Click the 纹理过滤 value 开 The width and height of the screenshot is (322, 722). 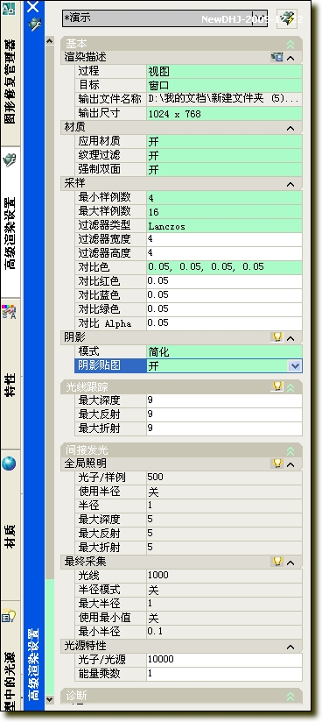point(225,155)
